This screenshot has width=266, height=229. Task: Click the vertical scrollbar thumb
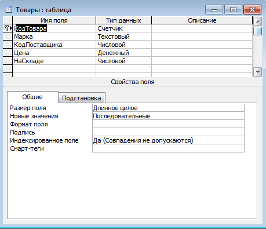258,31
